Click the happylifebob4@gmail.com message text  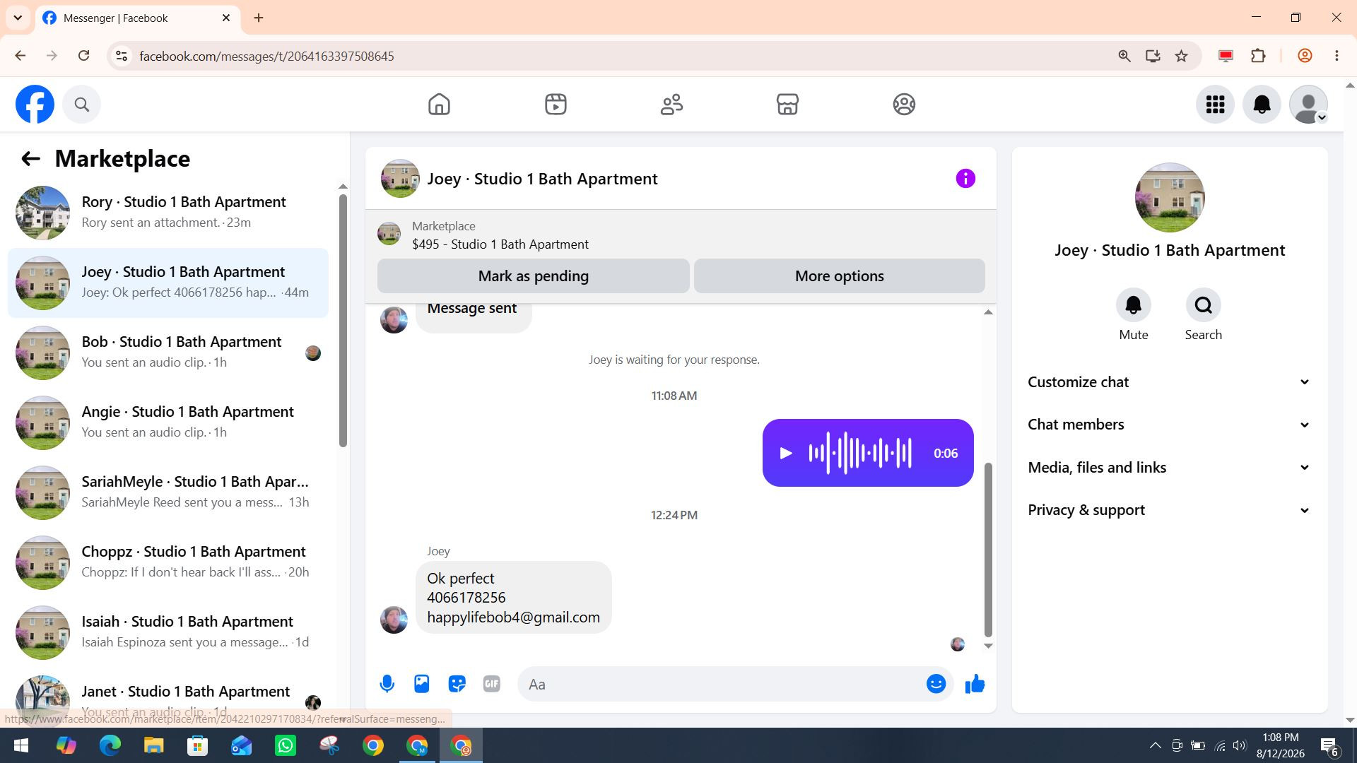(513, 617)
